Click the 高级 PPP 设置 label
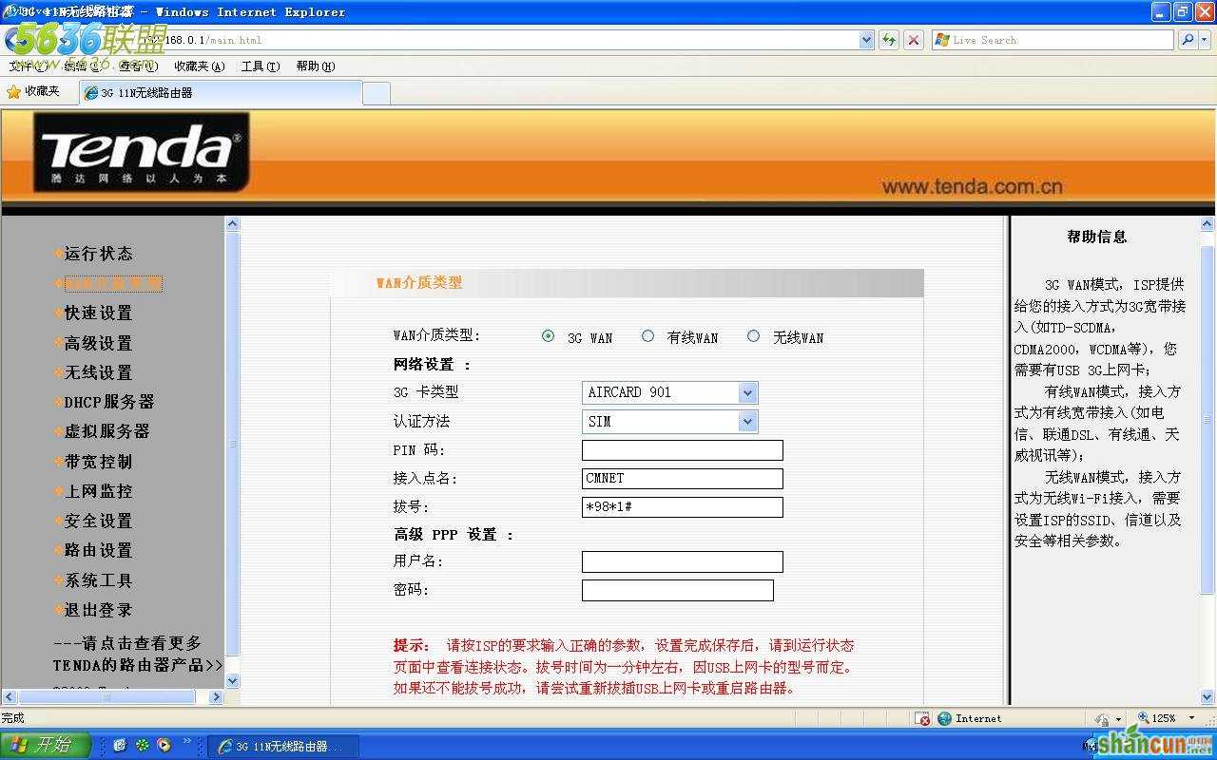Viewport: 1217px width, 760px height. coord(454,535)
